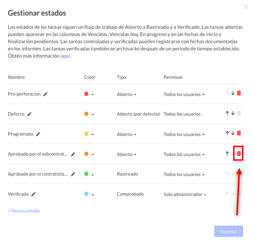
Task: Pick a new color for Verificada
Action: tap(89, 194)
